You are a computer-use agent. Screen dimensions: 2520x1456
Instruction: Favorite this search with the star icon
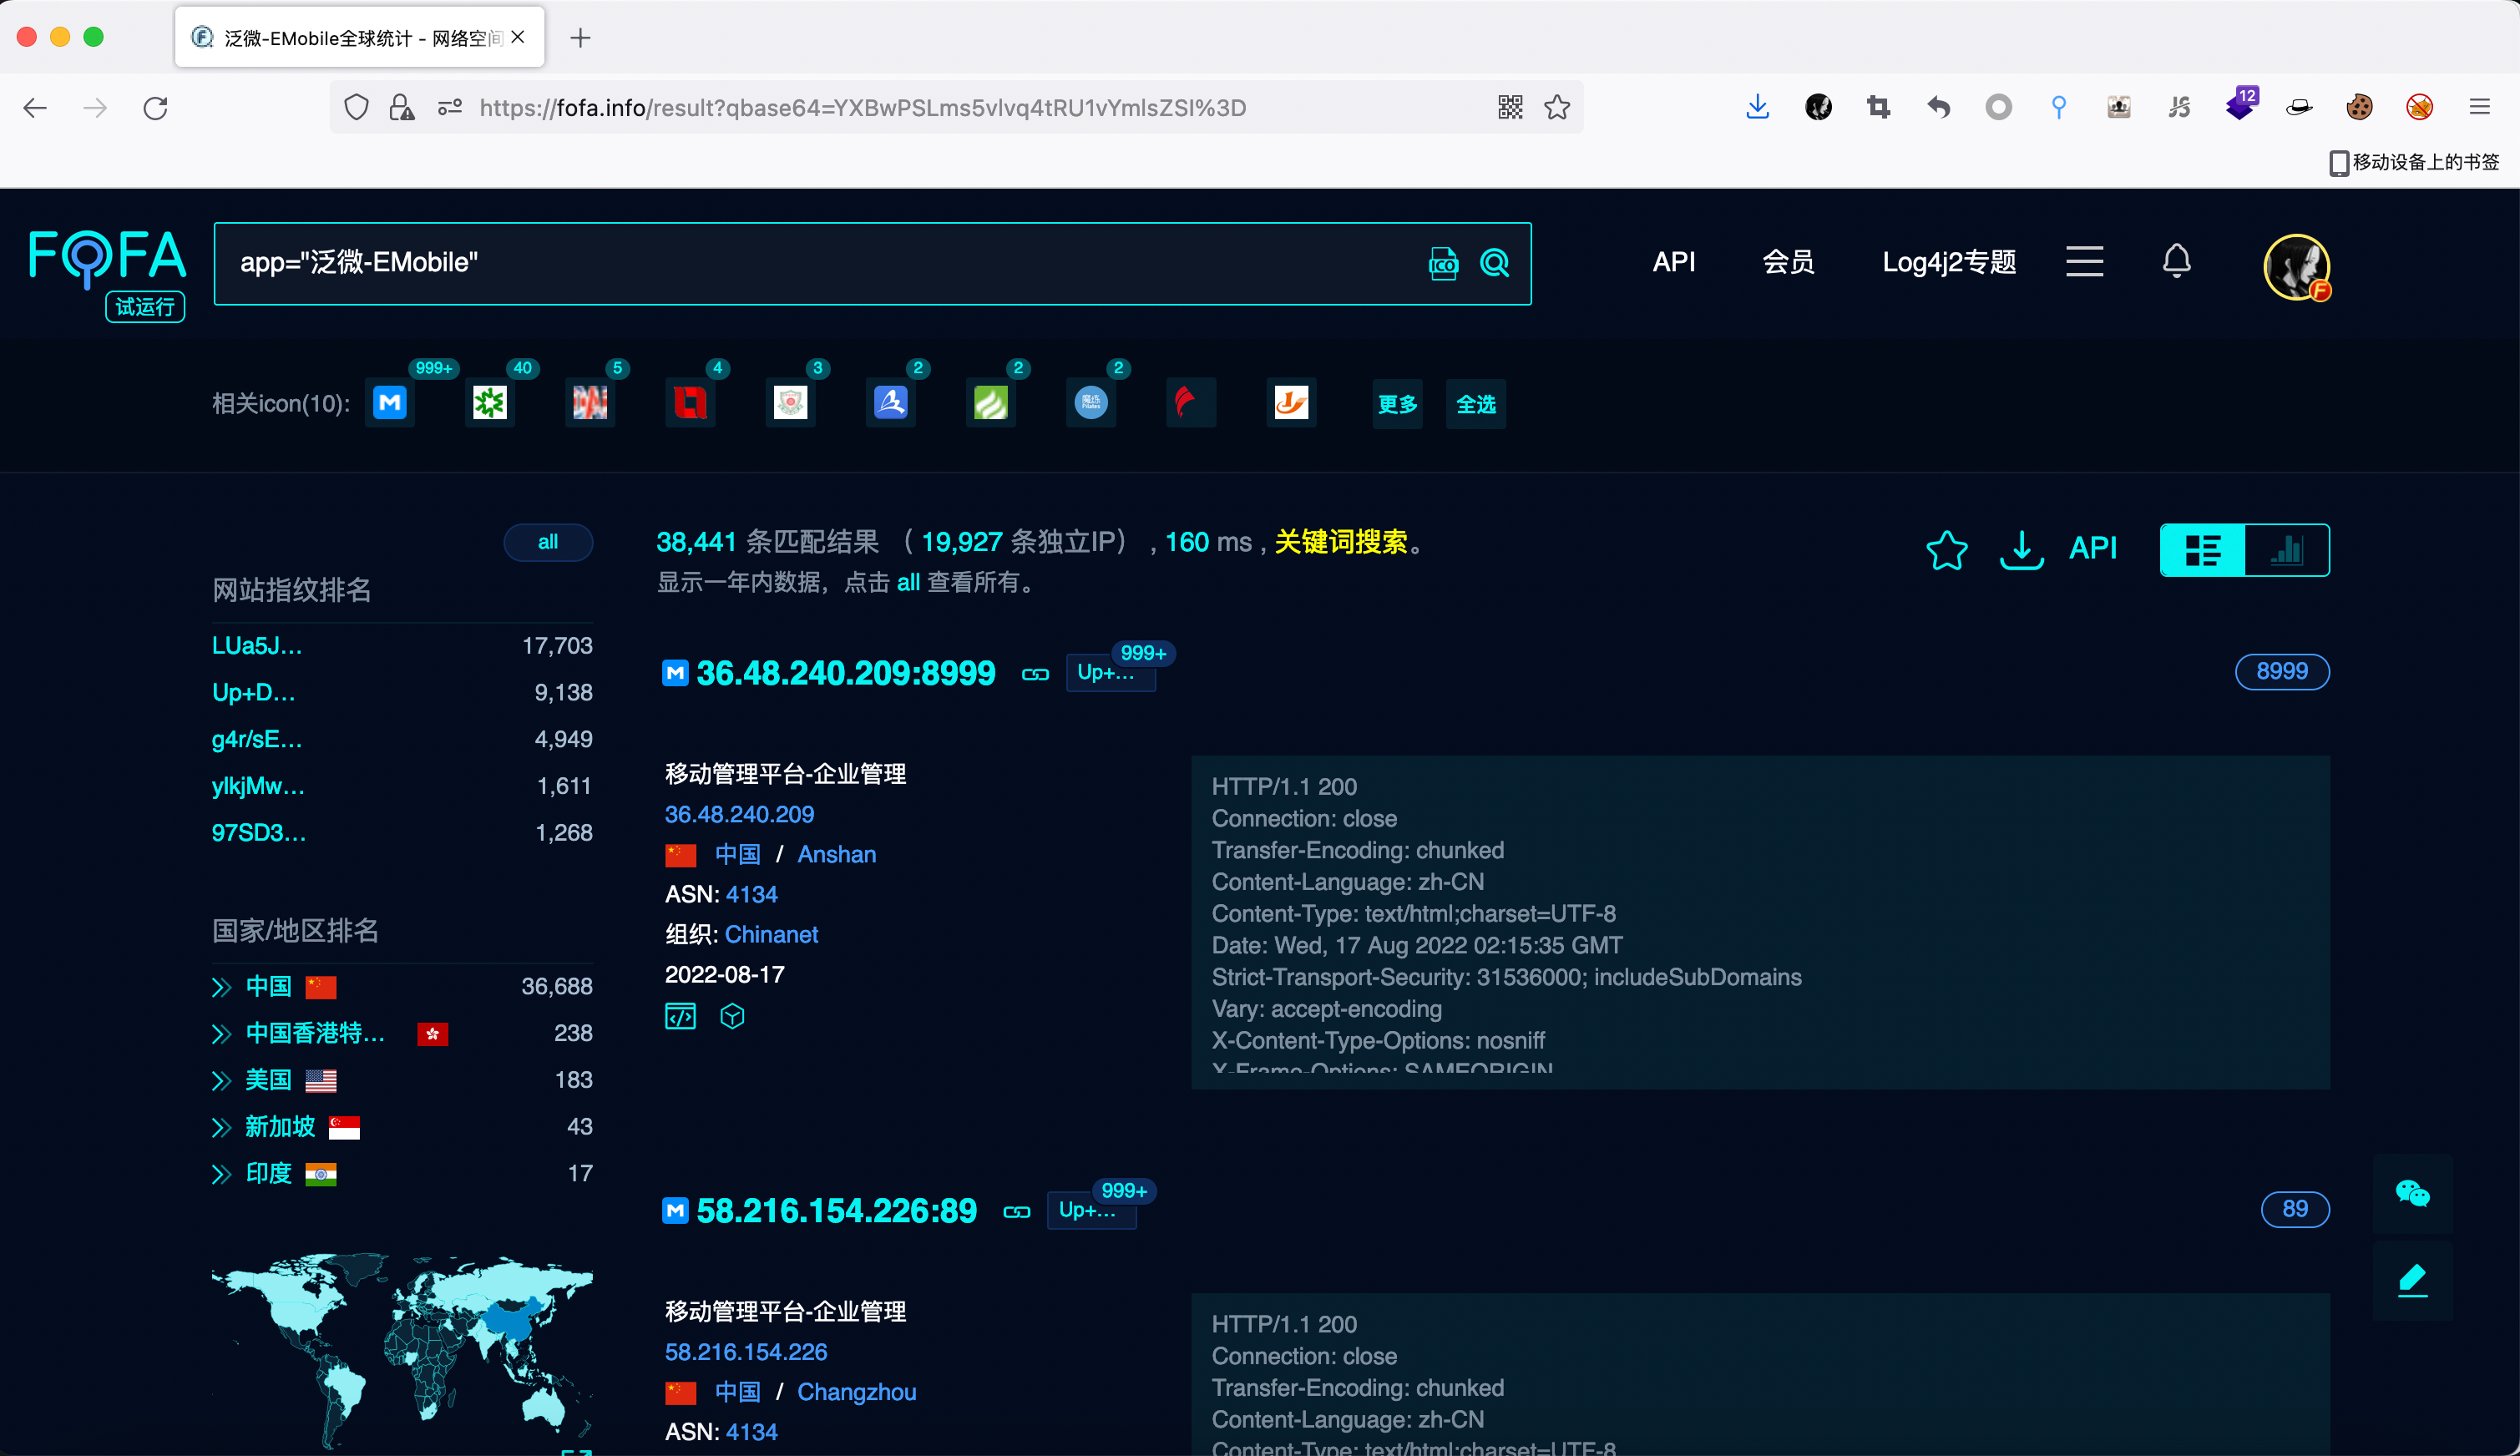[1946, 549]
